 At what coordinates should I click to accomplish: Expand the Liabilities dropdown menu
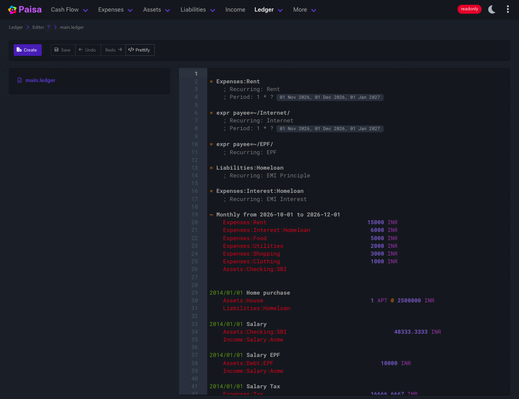198,9
